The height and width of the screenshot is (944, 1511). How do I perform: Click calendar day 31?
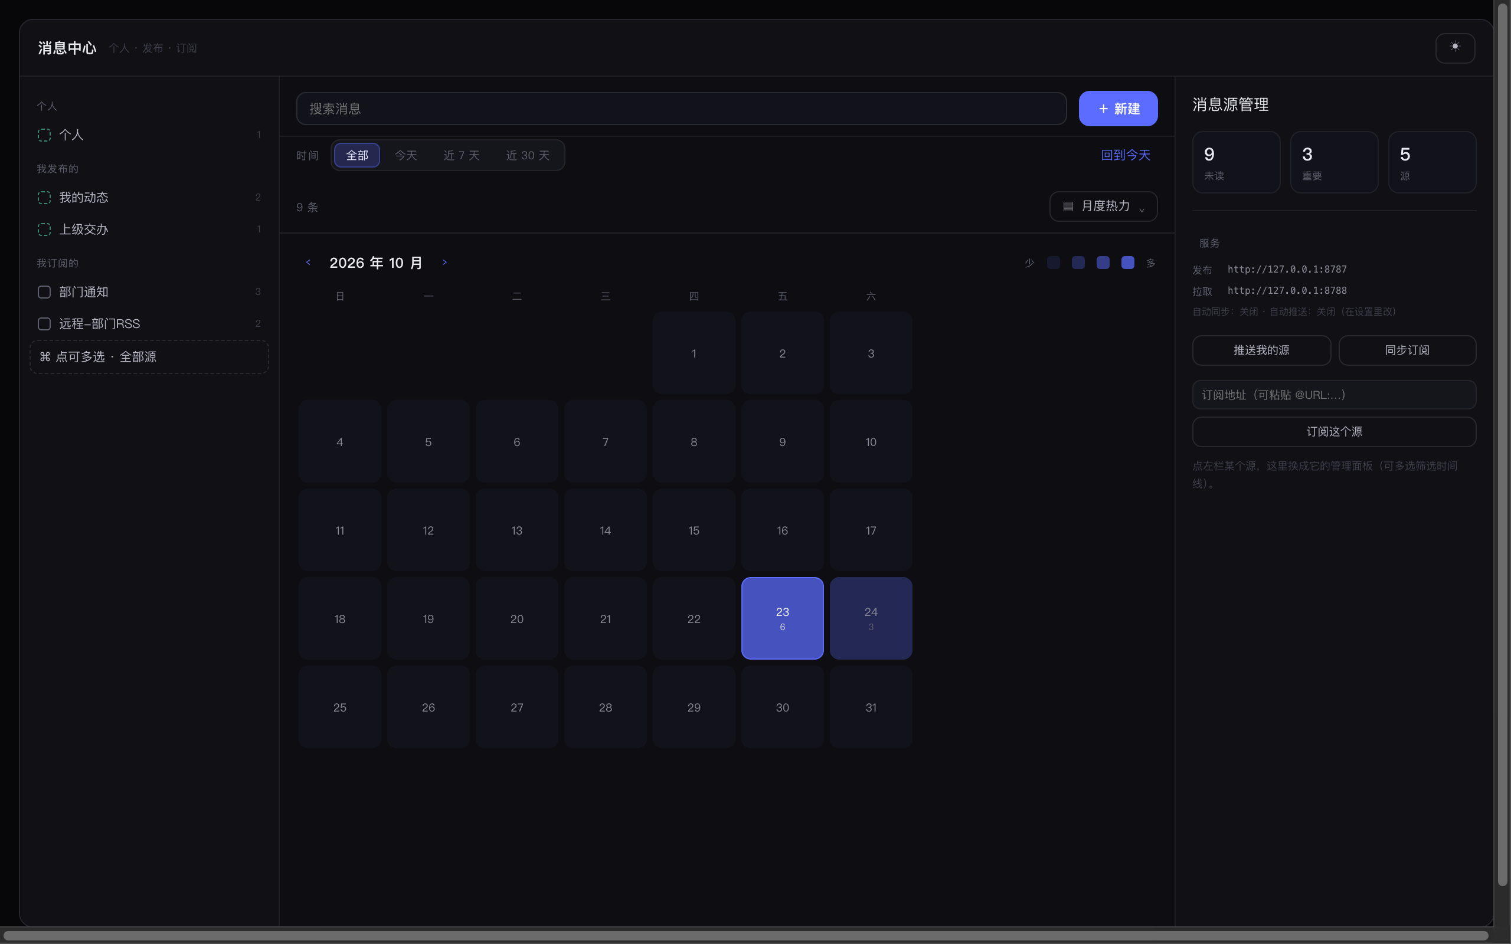[871, 707]
